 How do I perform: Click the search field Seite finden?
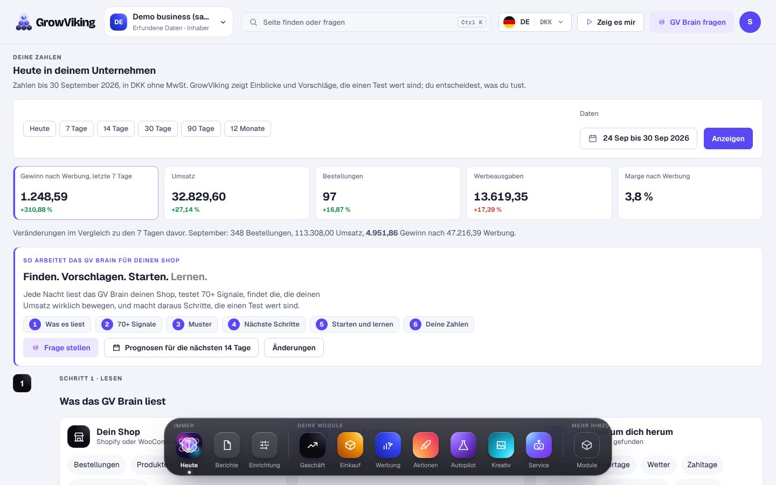(x=366, y=22)
